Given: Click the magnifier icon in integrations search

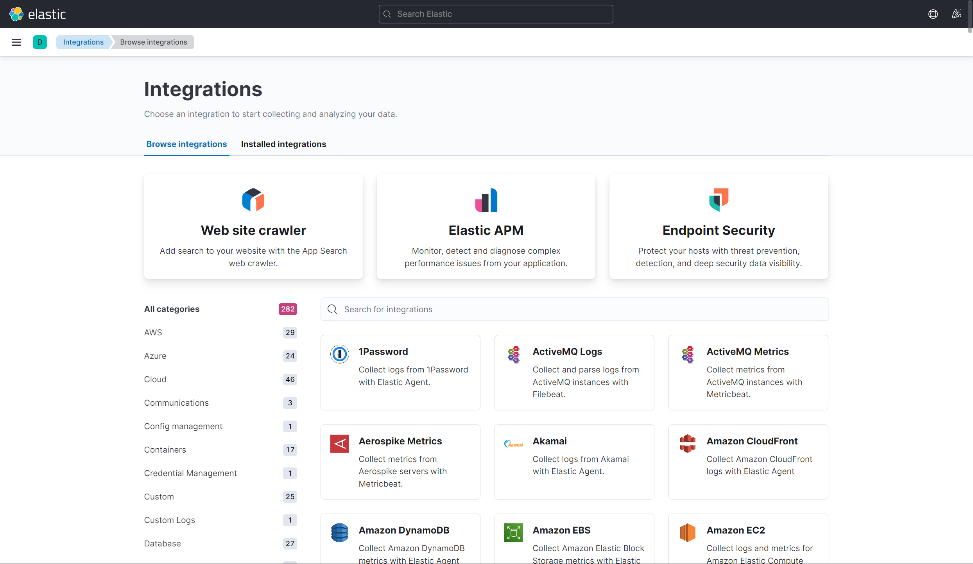Looking at the screenshot, I should [332, 309].
